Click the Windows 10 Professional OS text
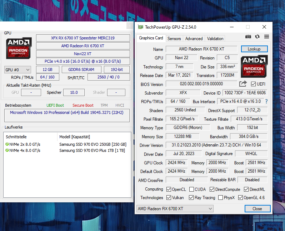 pos(67,112)
